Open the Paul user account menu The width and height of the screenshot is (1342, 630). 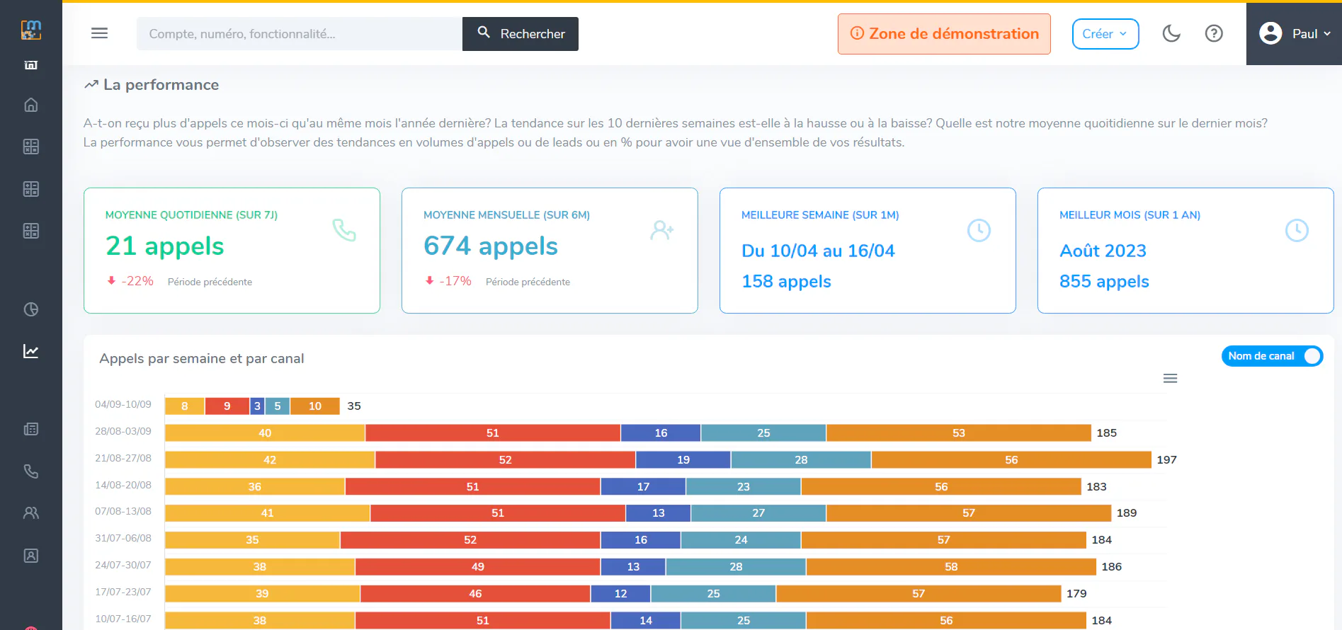point(1295,33)
